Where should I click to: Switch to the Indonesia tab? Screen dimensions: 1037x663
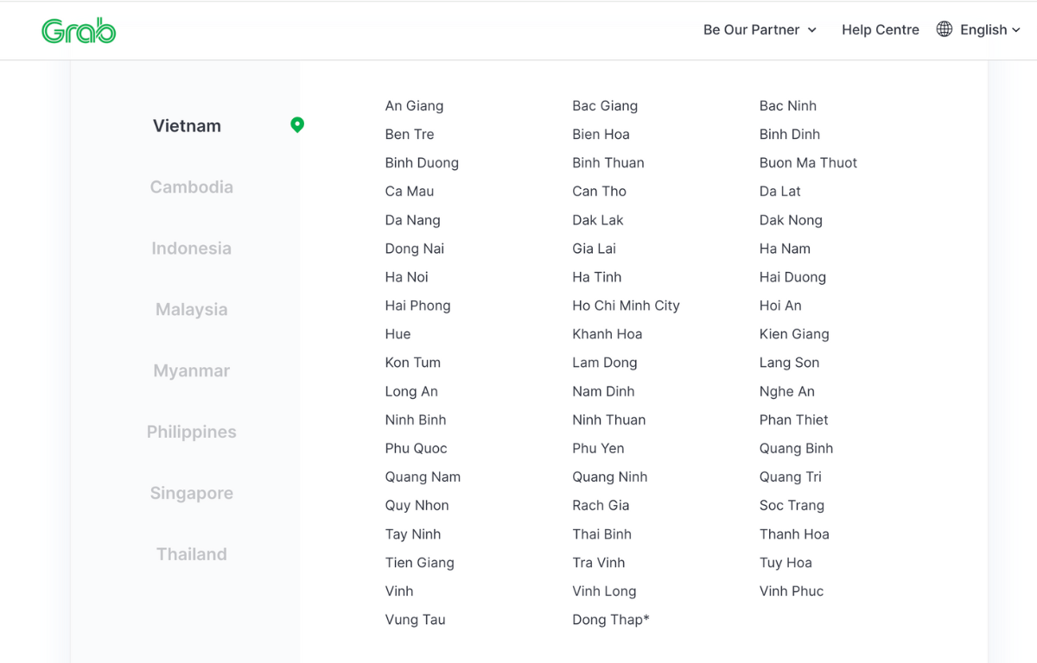coord(191,248)
